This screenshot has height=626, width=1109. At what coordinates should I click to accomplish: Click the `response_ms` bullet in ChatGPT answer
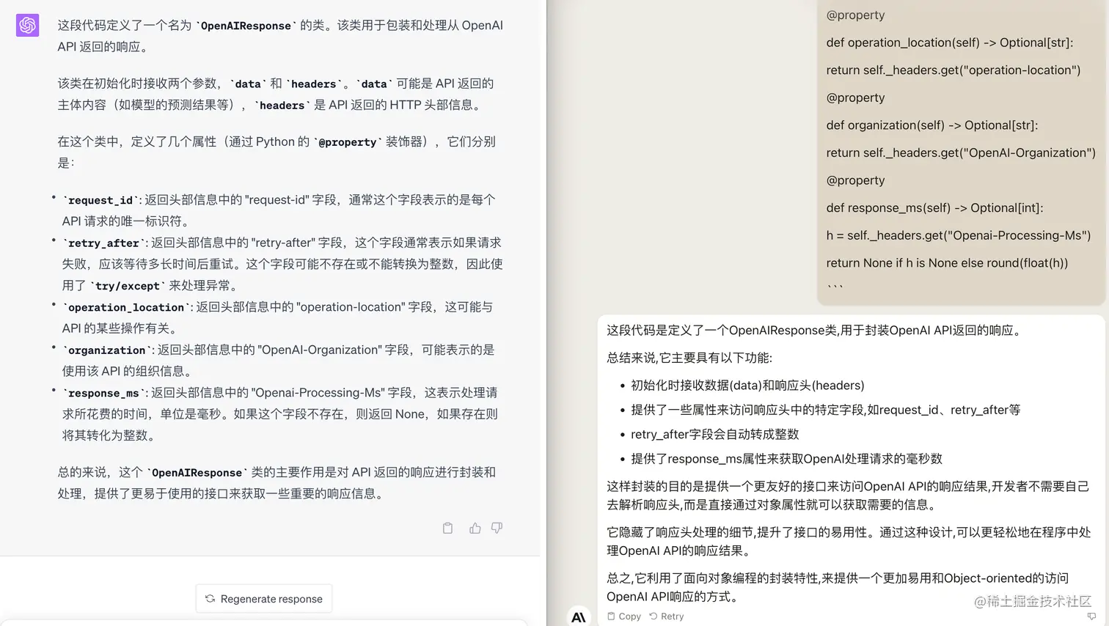click(x=280, y=413)
